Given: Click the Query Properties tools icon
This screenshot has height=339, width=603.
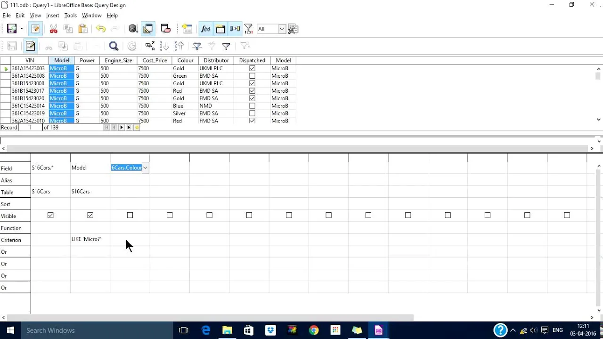Looking at the screenshot, I should click(293, 29).
